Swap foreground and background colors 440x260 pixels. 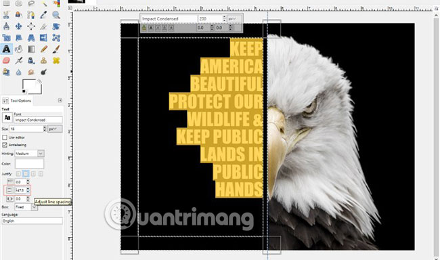[x=39, y=81]
